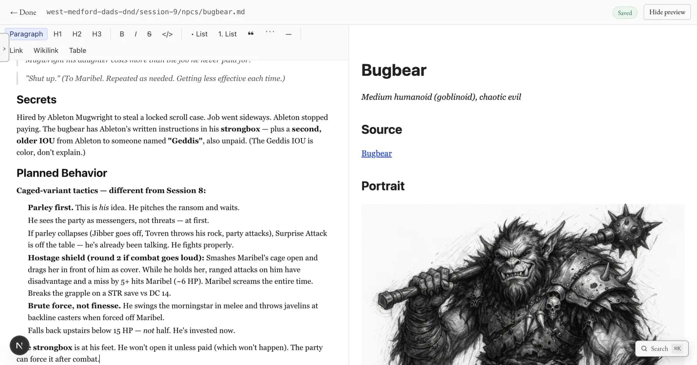Insert a code block with the backticks icon
The height and width of the screenshot is (365, 697).
(270, 33)
